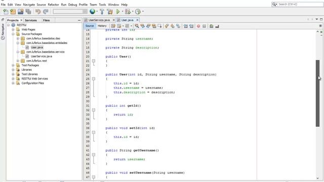The width and height of the screenshot is (324, 182).
Task: Open the Navigate menu
Action: coord(29,5)
